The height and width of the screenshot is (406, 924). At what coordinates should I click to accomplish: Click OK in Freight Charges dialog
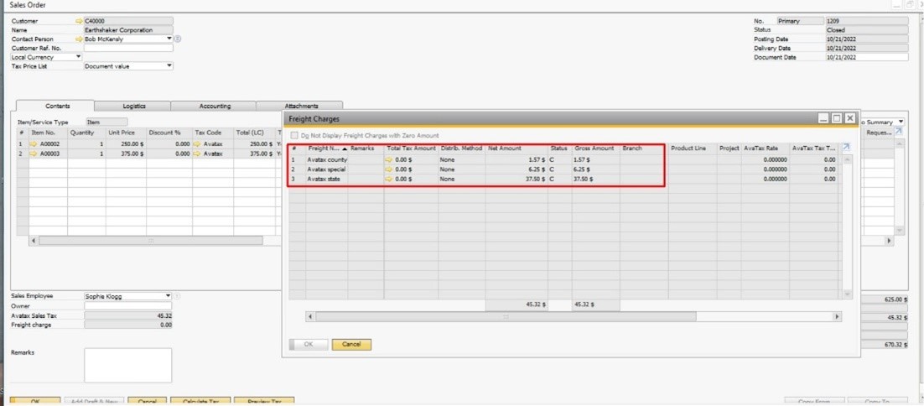(x=309, y=344)
